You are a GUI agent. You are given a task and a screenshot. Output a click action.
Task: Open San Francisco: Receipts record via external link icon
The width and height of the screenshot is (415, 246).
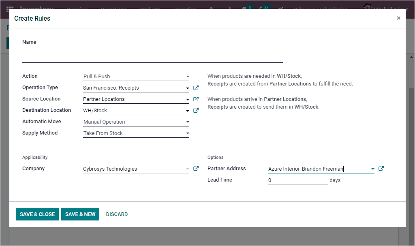click(x=196, y=88)
